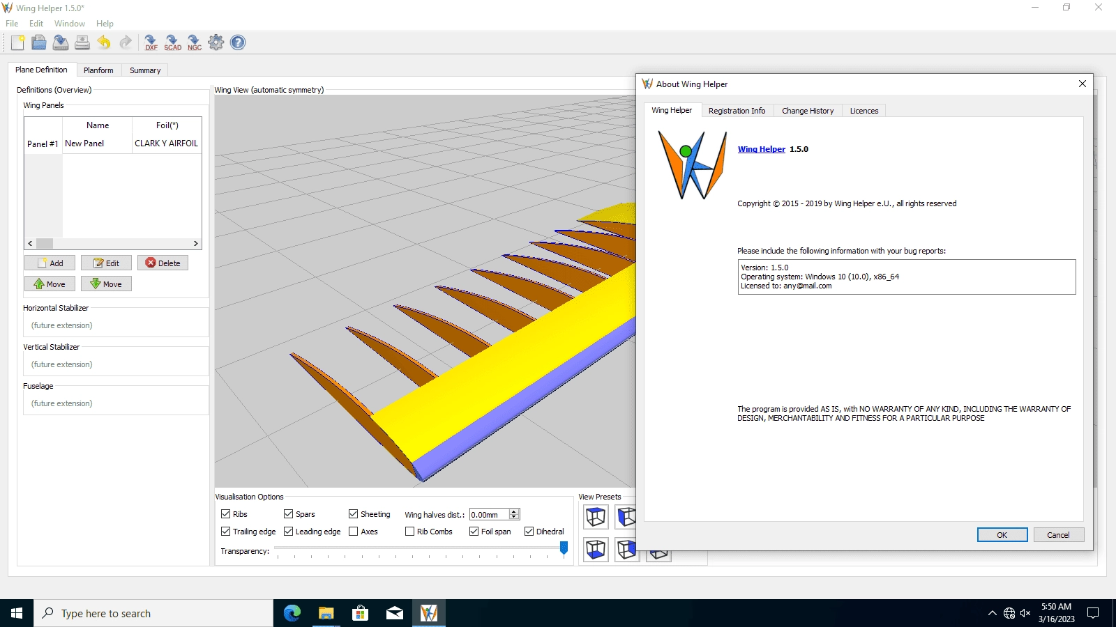Image resolution: width=1116 pixels, height=627 pixels.
Task: Save the project via toolbar
Action: coord(61,42)
